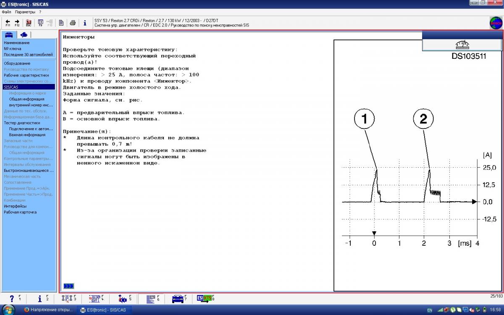The width and height of the screenshot is (504, 315).
Task: Open Рабочая карточка
Action: (20, 212)
